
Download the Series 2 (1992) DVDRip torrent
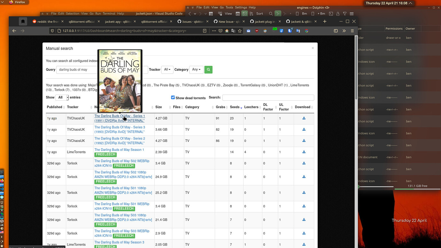(x=304, y=141)
